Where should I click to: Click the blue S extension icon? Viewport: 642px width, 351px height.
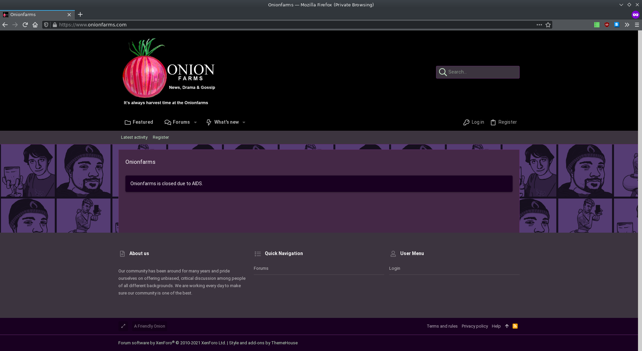point(617,25)
